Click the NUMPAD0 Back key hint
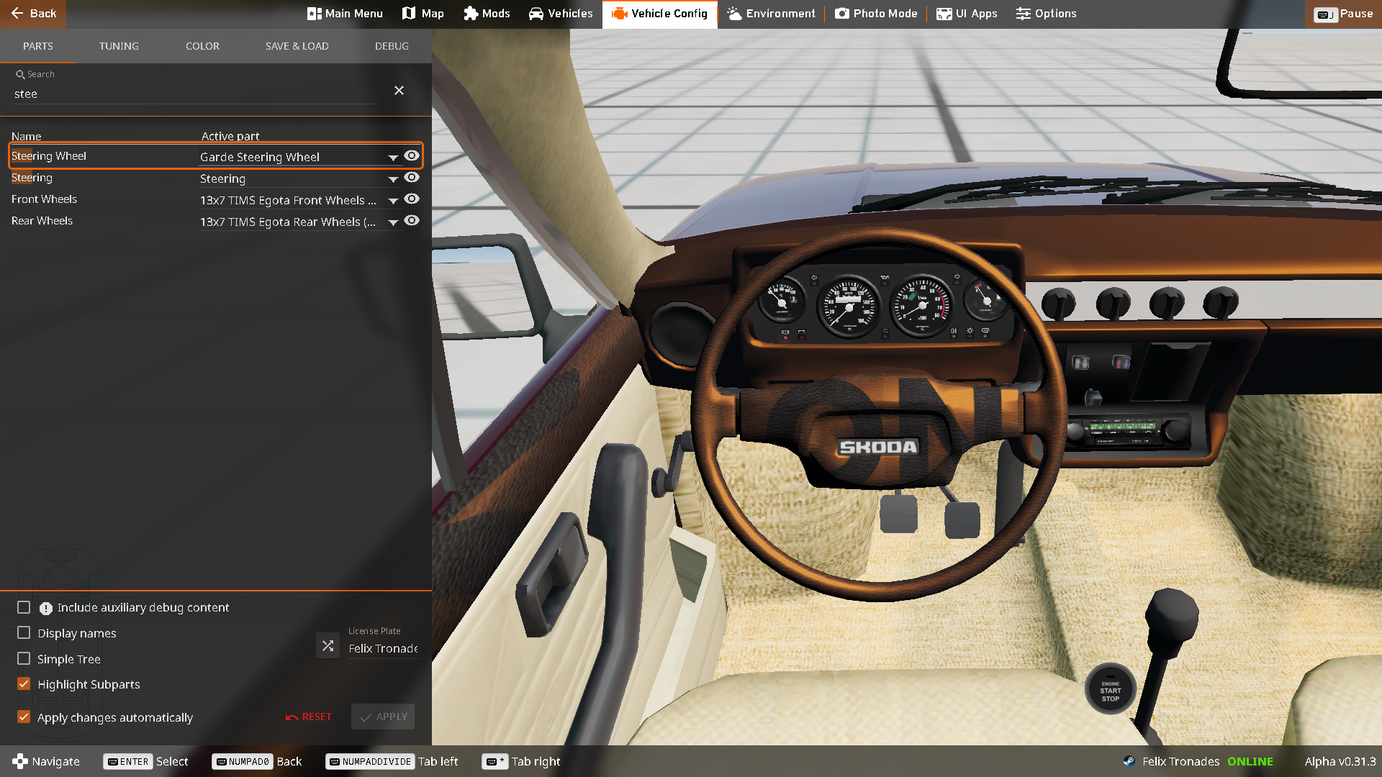The image size is (1382, 777). [x=257, y=761]
